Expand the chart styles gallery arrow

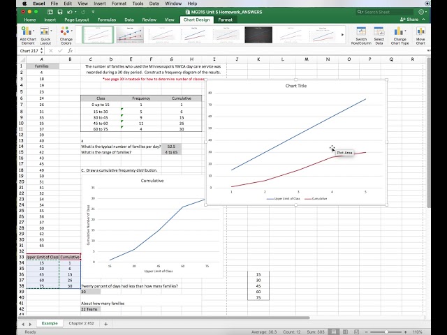coord(342,35)
